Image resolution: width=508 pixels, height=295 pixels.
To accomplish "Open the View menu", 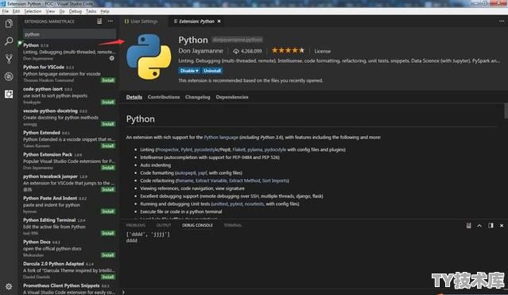I will (x=50, y=11).
